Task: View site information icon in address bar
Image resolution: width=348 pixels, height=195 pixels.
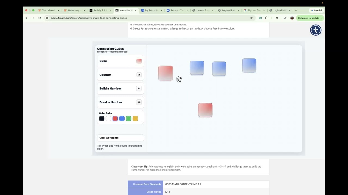Action: click(47, 18)
